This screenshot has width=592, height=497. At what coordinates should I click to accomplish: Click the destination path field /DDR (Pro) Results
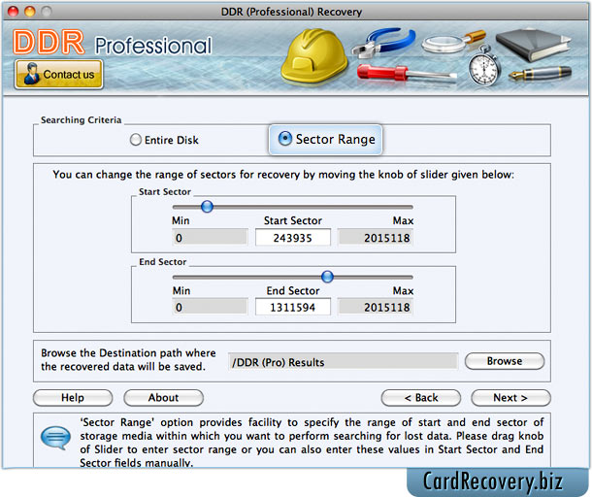[x=343, y=362]
